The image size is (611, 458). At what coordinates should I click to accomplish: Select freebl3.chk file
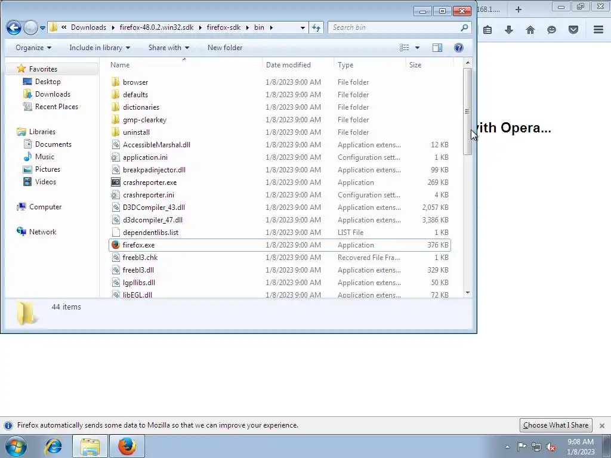point(140,258)
